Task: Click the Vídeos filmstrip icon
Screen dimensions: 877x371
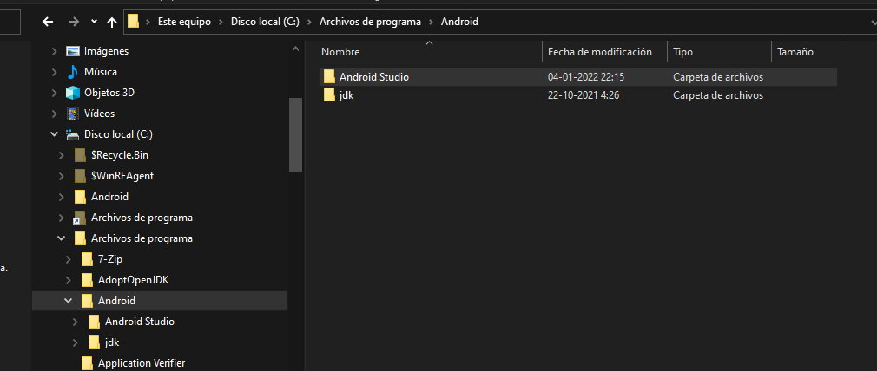Action: click(x=73, y=114)
